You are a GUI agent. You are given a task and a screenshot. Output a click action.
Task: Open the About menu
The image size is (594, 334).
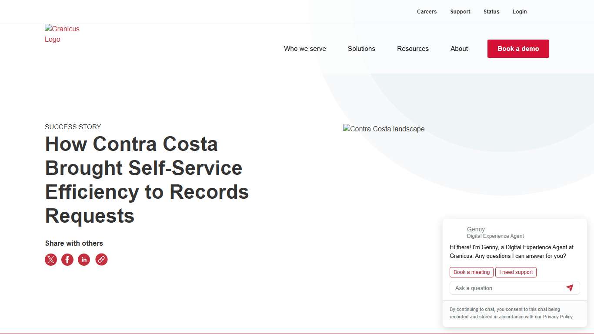point(459,49)
